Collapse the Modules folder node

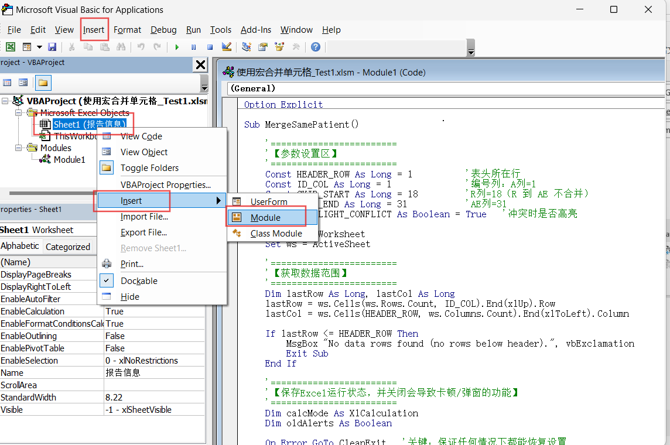click(18, 148)
